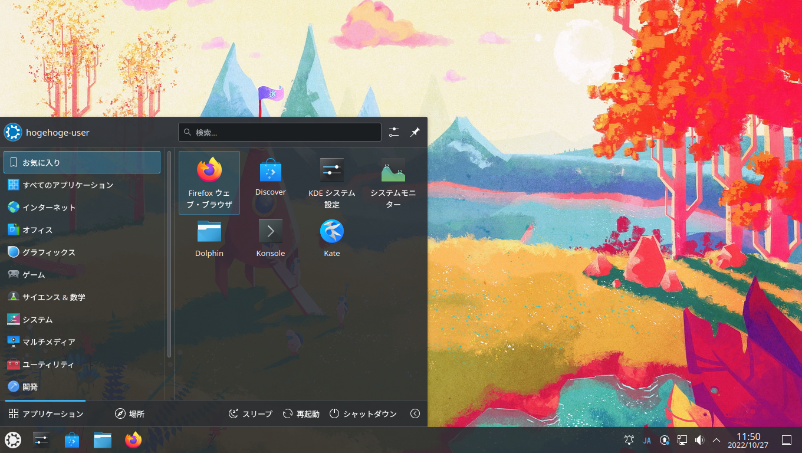The height and width of the screenshot is (453, 802).
Task: Open the volume tray icon
Action: click(700, 440)
